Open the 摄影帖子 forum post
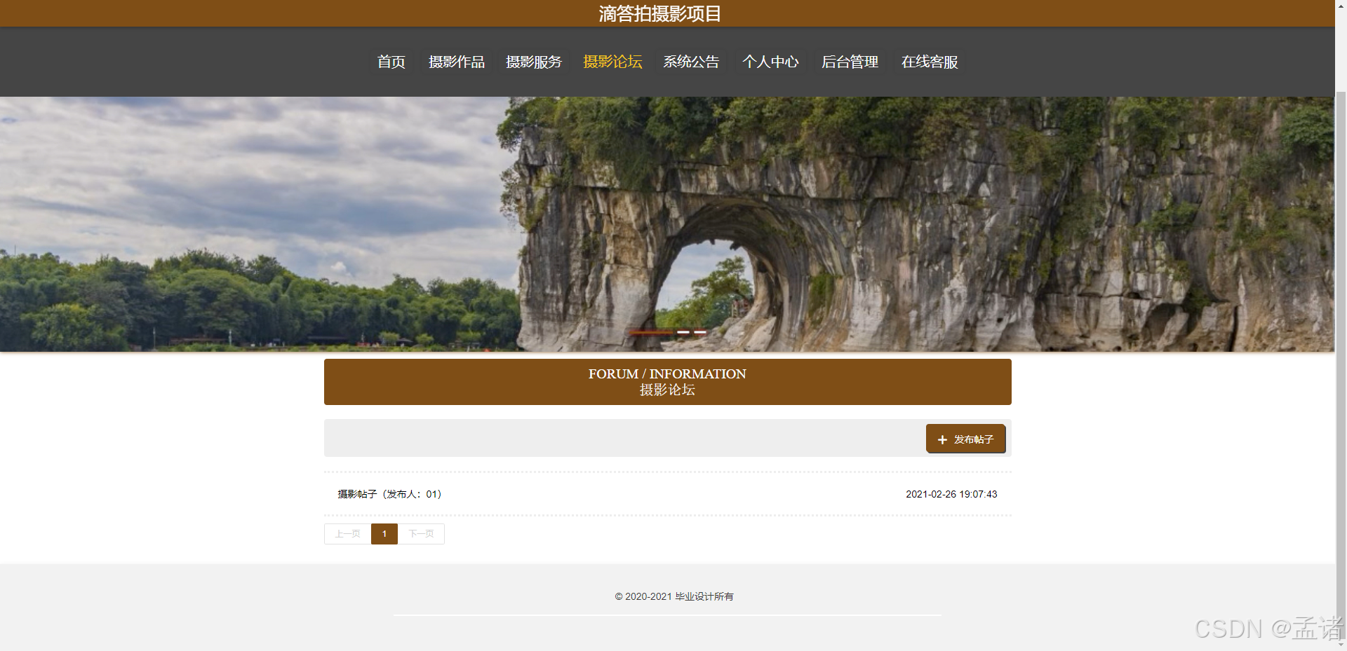The image size is (1347, 651). tap(356, 494)
